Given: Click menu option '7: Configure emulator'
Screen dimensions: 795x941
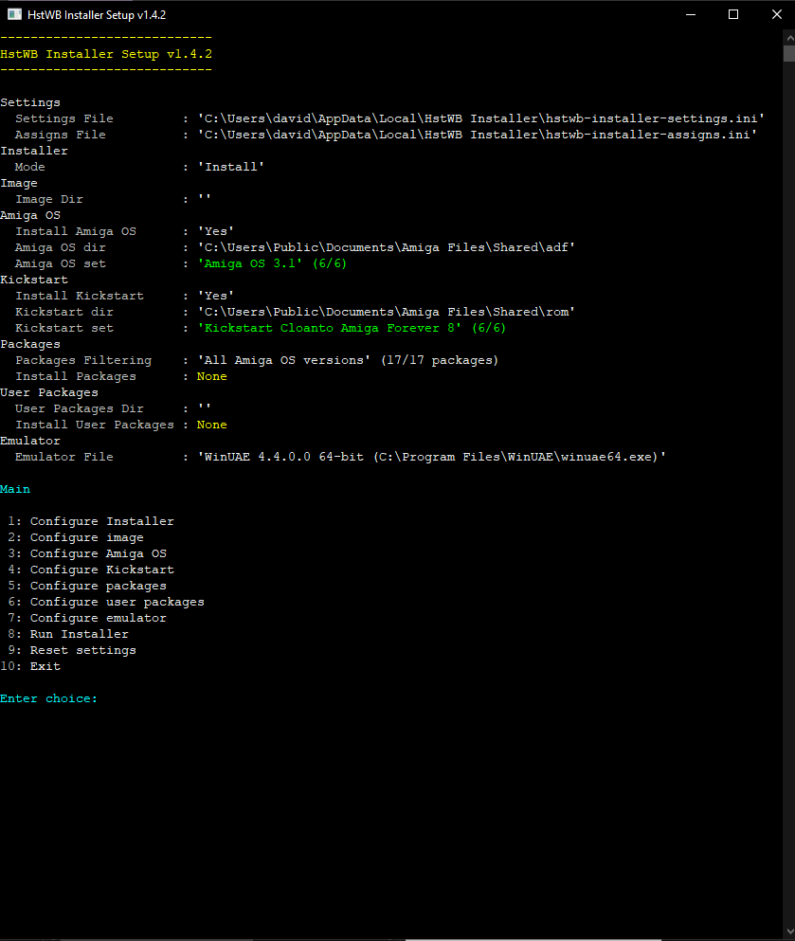Looking at the screenshot, I should 87,618.
